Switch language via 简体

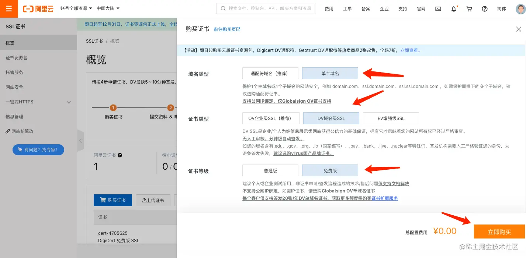502,9
